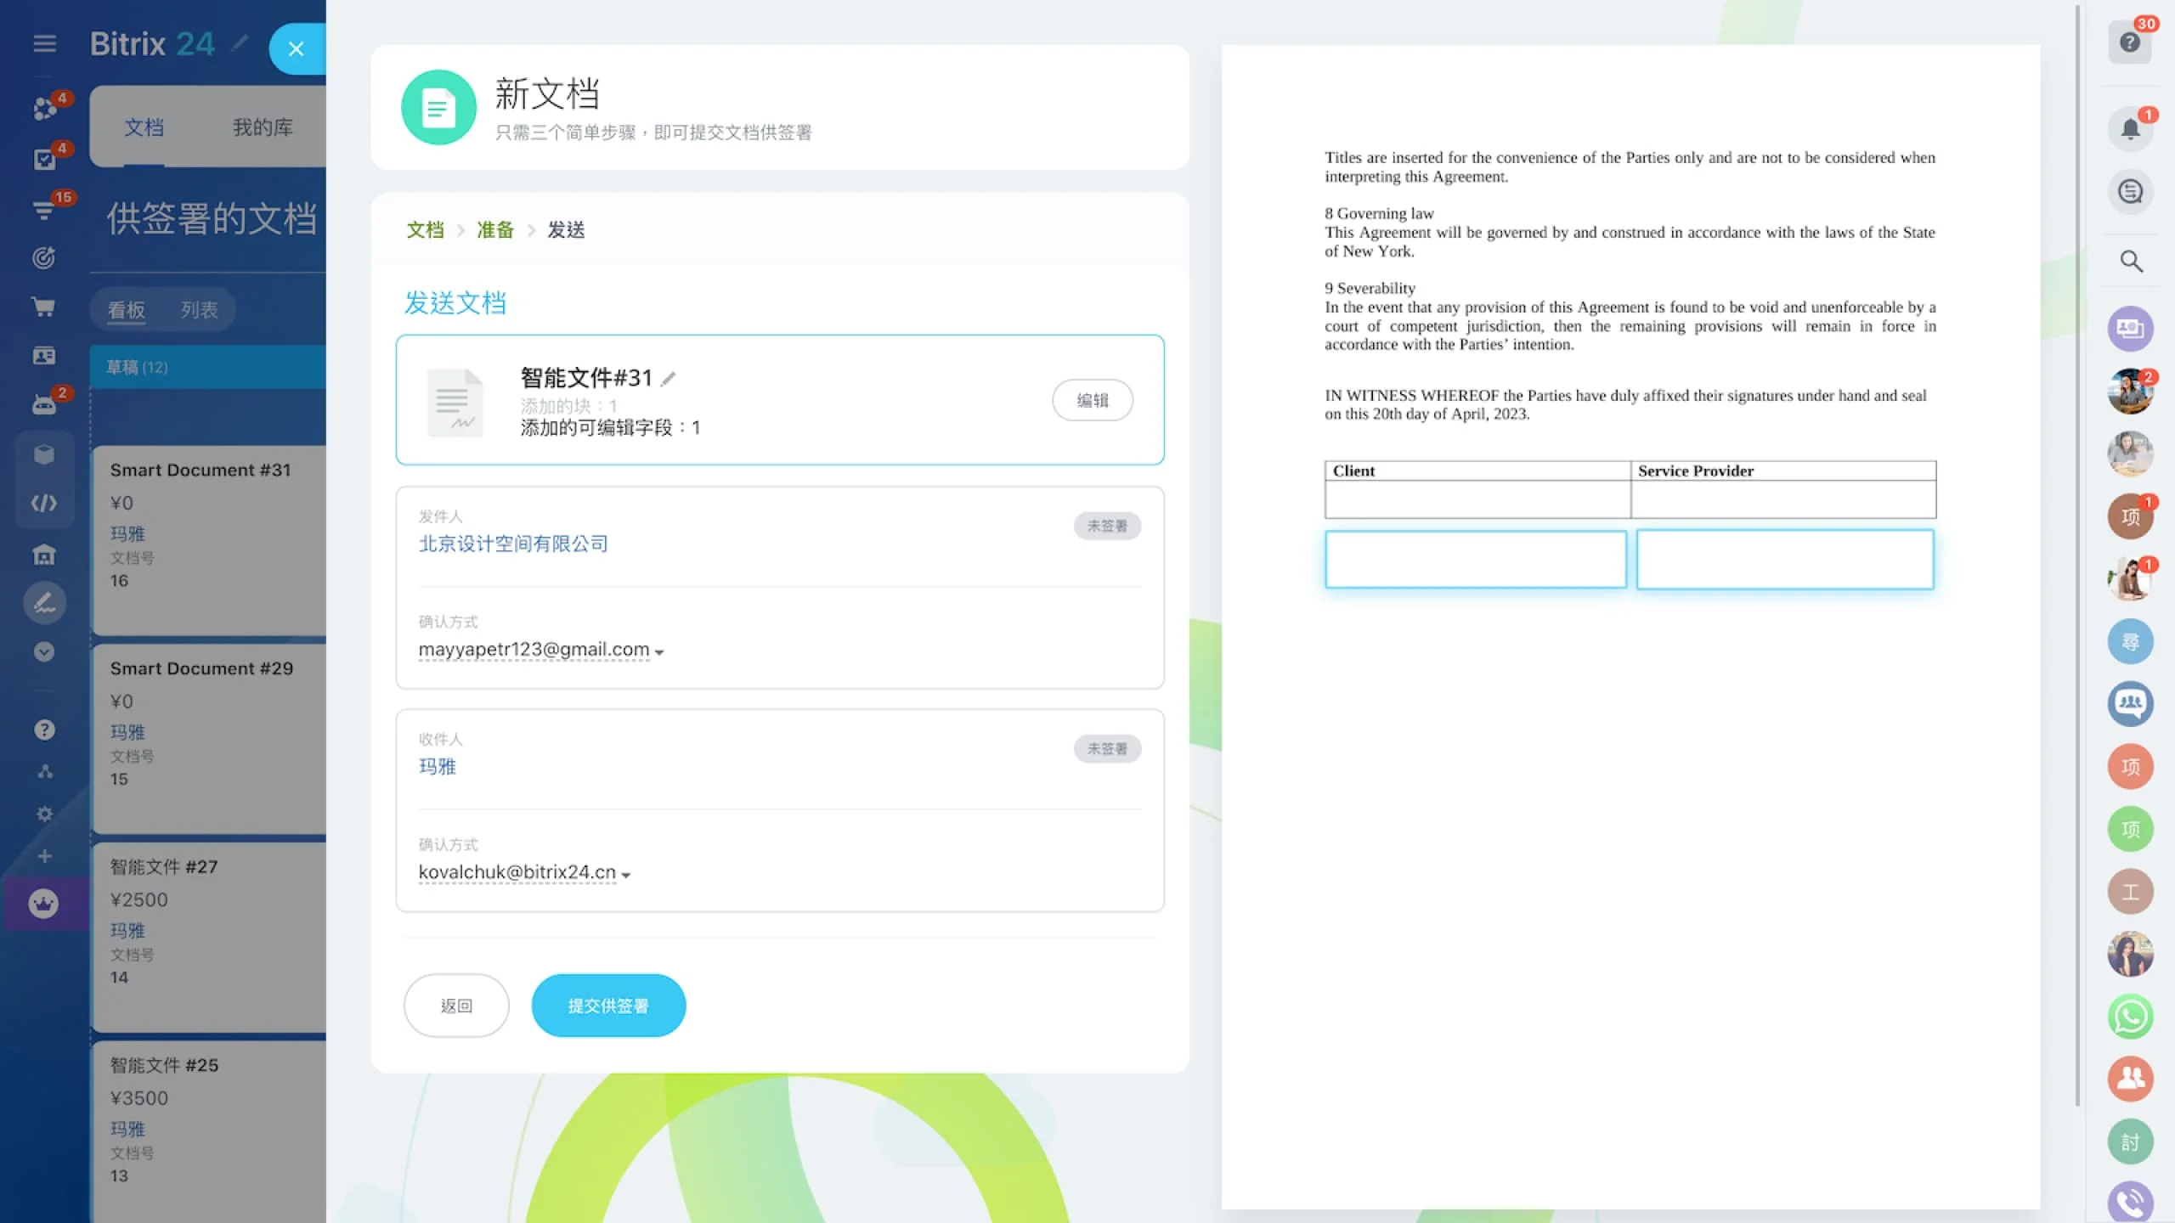This screenshot has width=2175, height=1223.
Task: Open the help question mark in right panel
Action: (2129, 42)
